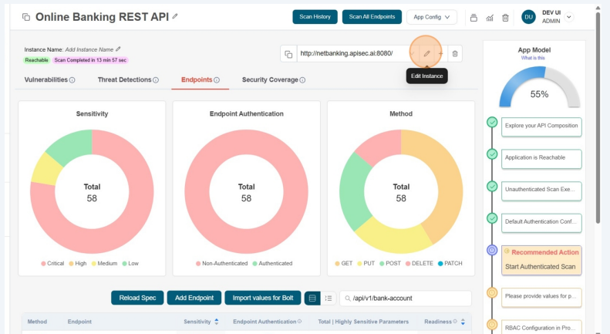
Task: Click the Scan All Endpoints button
Action: [372, 17]
